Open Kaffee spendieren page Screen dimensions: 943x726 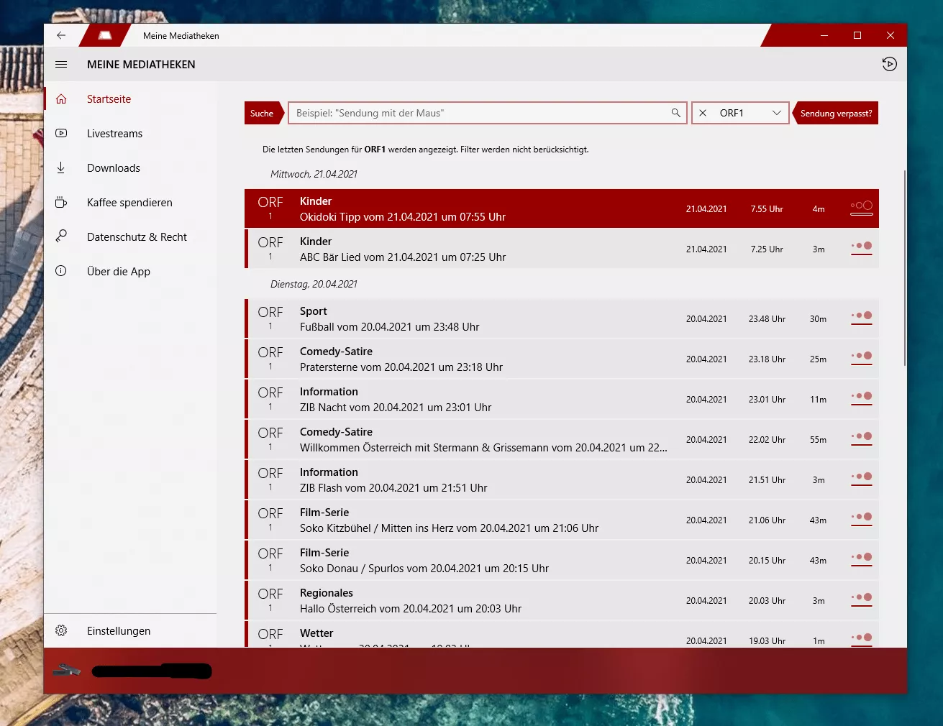pyautogui.click(x=129, y=203)
